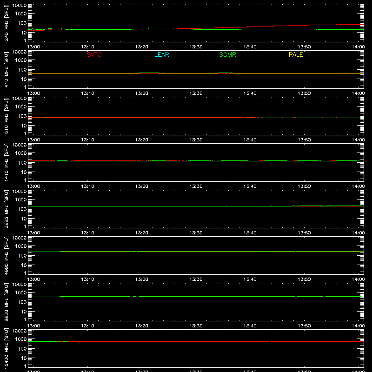Select the 8800 MHz [SFU] axis title
This screenshot has height=372, width=372.
[x=7, y=302]
